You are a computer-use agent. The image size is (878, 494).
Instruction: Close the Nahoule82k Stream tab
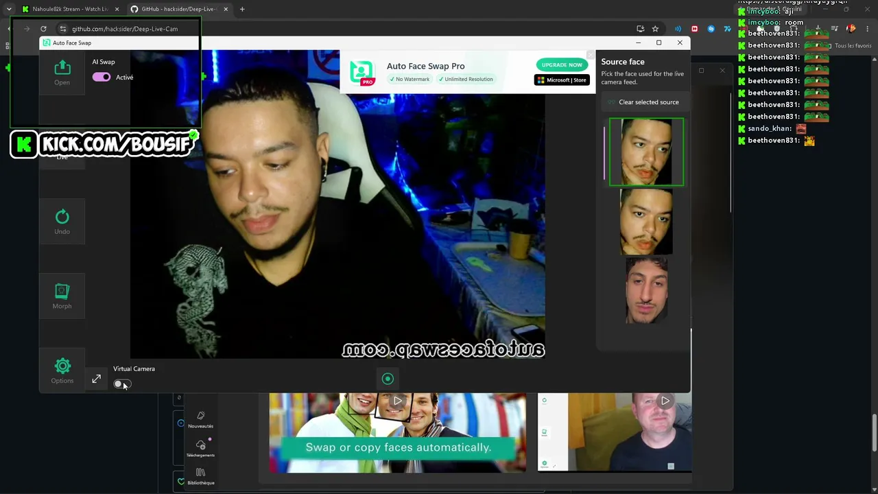(116, 9)
